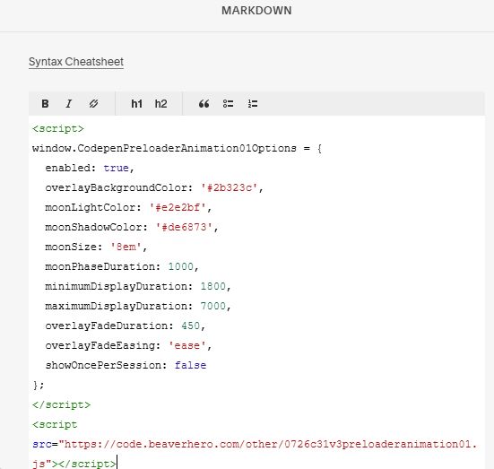Click the 1800 minimumDisplayDuration value
This screenshot has width=494, height=469.
[x=213, y=286]
